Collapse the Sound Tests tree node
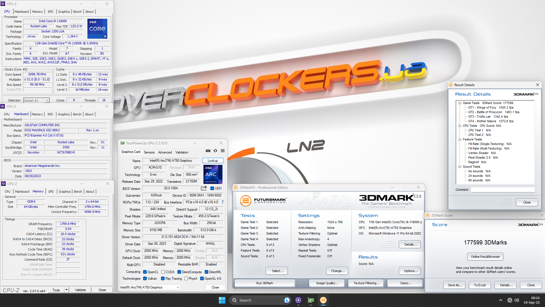The image size is (545, 307). tap(460, 167)
